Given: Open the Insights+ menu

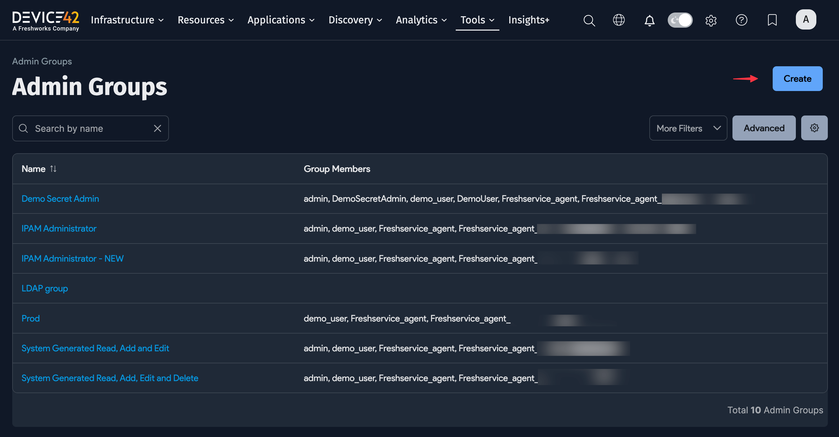Looking at the screenshot, I should 528,20.
